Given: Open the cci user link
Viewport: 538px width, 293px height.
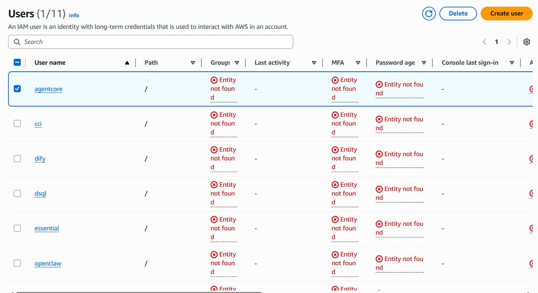Looking at the screenshot, I should click(38, 124).
